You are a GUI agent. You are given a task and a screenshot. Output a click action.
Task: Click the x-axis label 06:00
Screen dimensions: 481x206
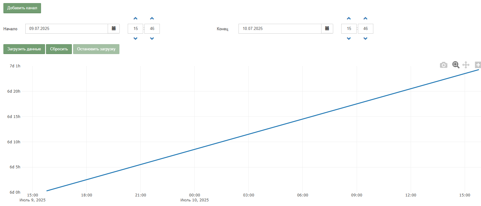tap(303, 195)
